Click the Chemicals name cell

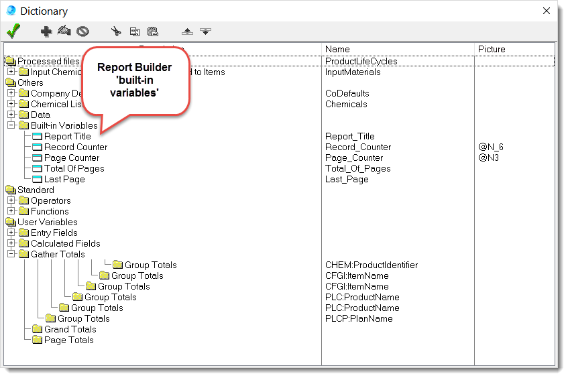[346, 105]
